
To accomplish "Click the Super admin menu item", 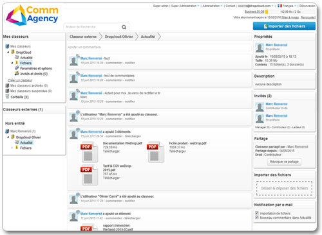I will click(160, 6).
